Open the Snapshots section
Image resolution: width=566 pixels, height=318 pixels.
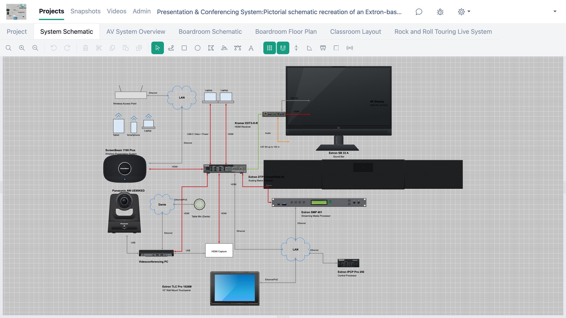point(85,11)
